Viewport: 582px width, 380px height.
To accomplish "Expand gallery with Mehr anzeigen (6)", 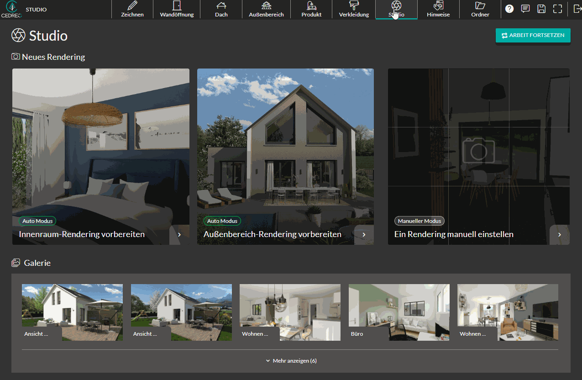I will tap(291, 361).
